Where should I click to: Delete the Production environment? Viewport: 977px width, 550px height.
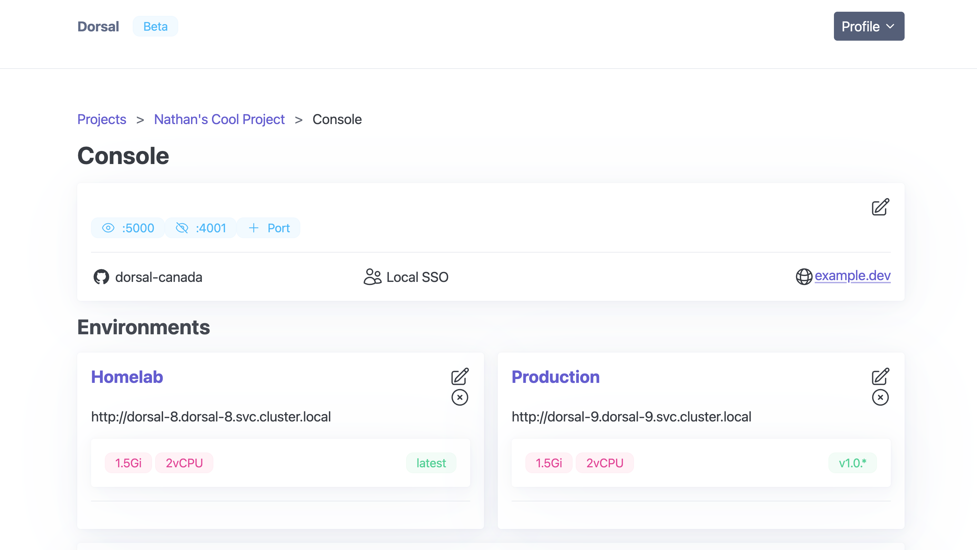pyautogui.click(x=880, y=398)
